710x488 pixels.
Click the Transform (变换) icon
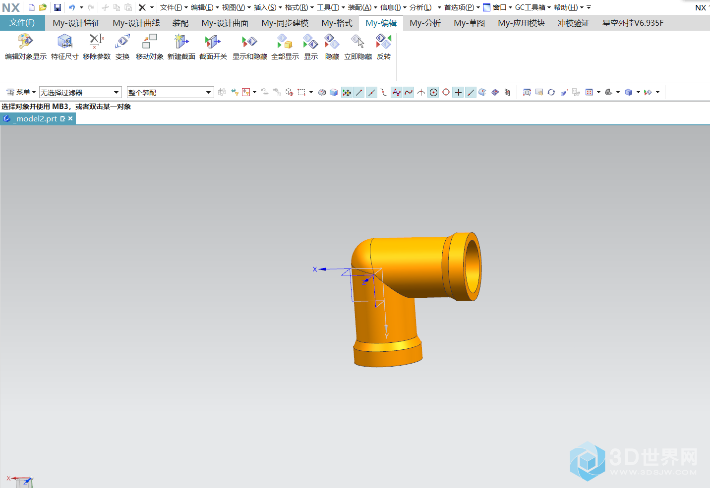122,46
